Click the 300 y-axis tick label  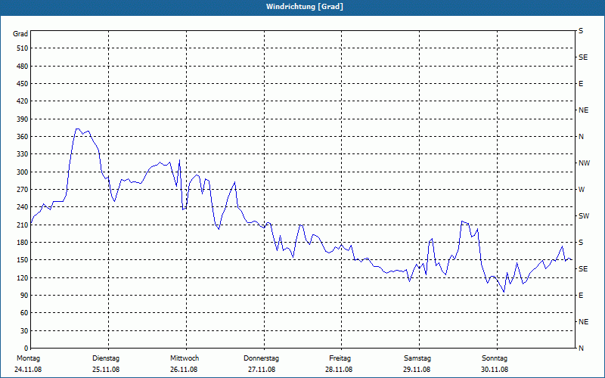pyautogui.click(x=23, y=172)
